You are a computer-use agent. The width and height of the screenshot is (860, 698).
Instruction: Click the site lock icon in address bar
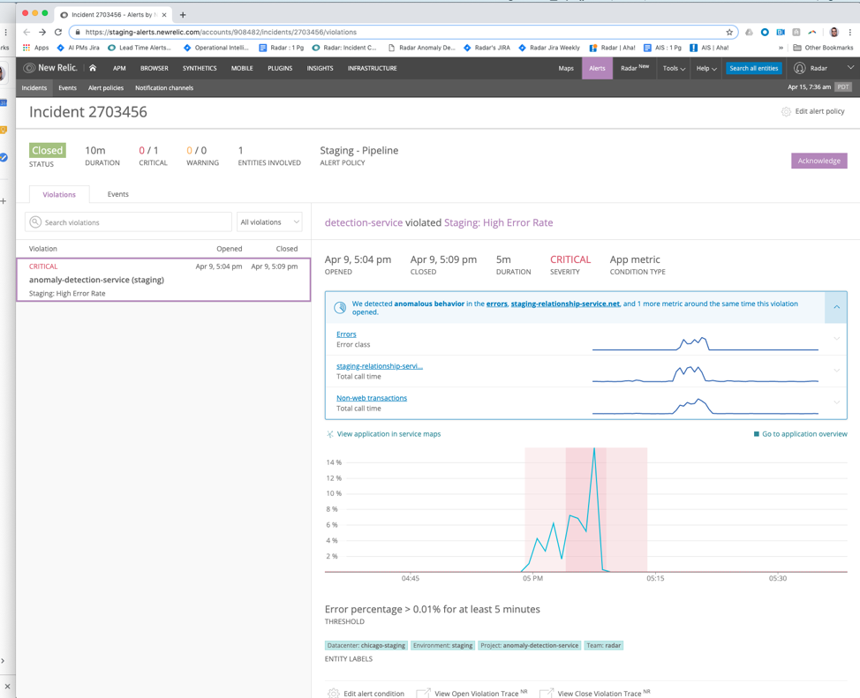pyautogui.click(x=78, y=33)
